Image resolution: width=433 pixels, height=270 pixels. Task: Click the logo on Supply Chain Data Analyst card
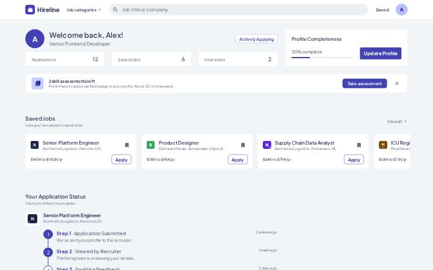[267, 145]
